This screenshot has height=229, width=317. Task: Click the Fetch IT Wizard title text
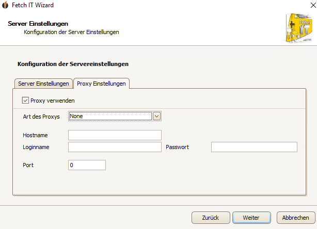coord(33,5)
